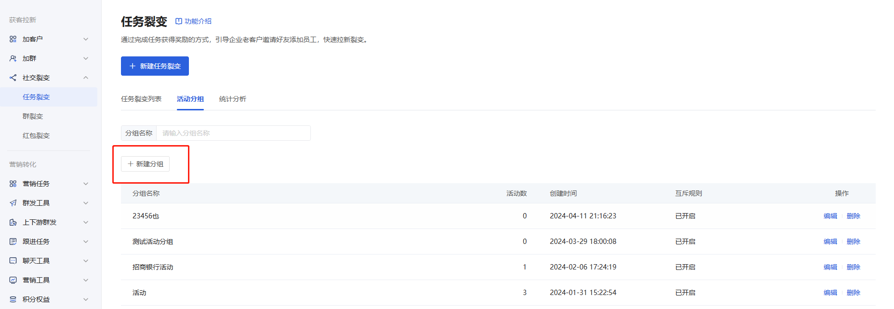
Task: Expand the 群发工具 chevron
Action: click(x=86, y=203)
